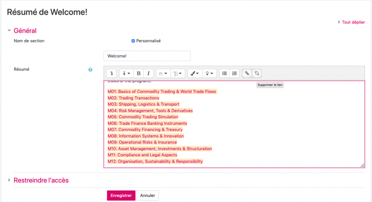Open the font size dropdown
This screenshot has height=202, width=372.
coord(178,73)
